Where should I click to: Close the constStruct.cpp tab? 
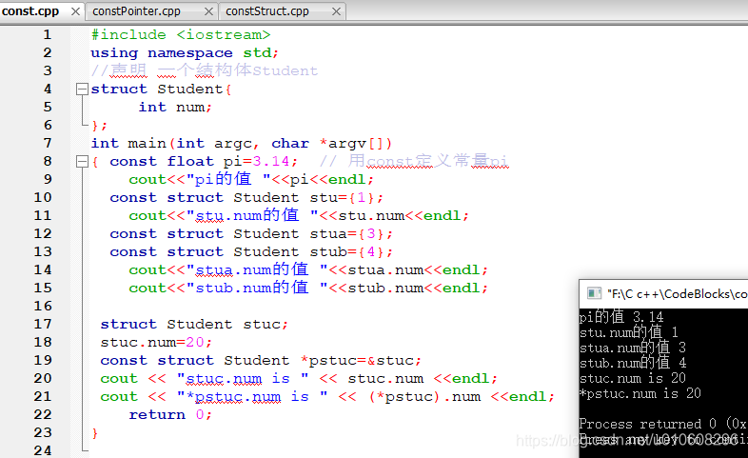coord(336,11)
